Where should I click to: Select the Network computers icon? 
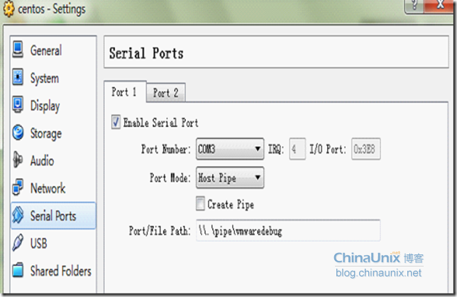click(18, 187)
